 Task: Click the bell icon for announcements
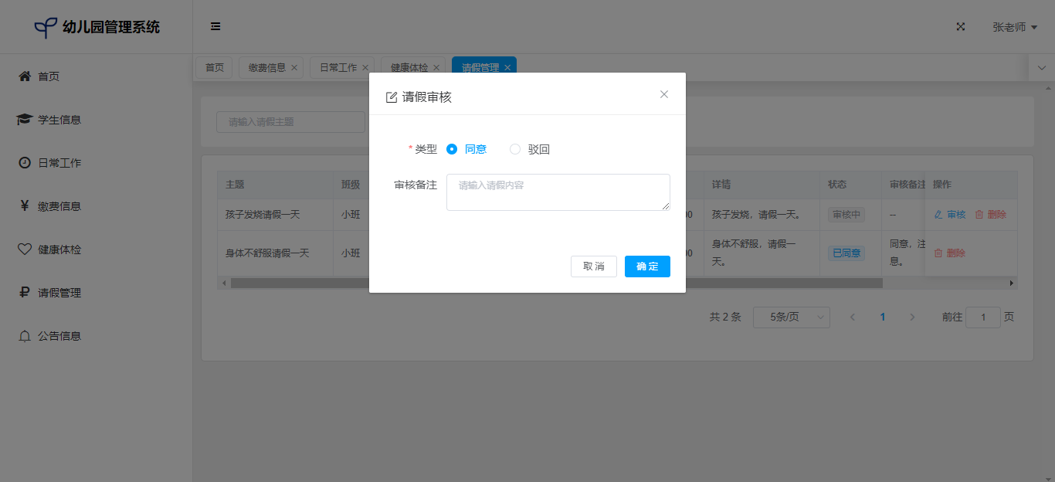point(25,336)
